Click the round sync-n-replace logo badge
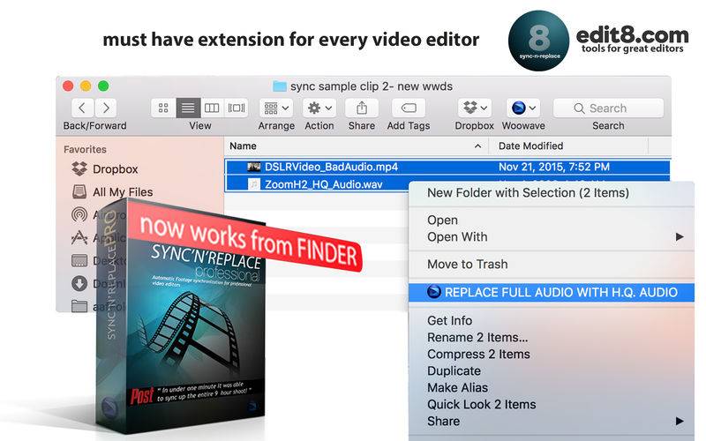 [x=538, y=41]
